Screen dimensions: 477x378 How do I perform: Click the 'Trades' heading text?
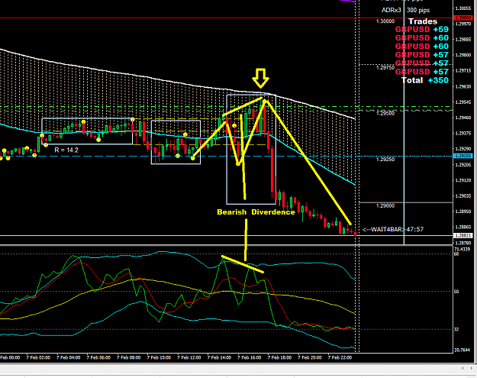click(x=423, y=21)
